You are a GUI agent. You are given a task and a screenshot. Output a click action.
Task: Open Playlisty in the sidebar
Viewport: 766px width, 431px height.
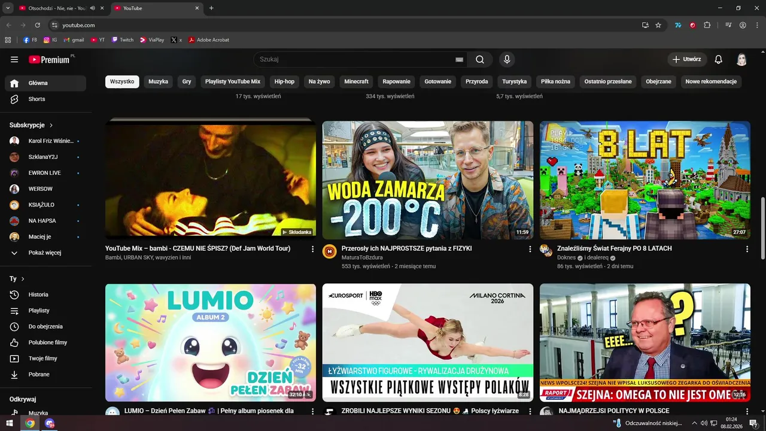(45, 311)
